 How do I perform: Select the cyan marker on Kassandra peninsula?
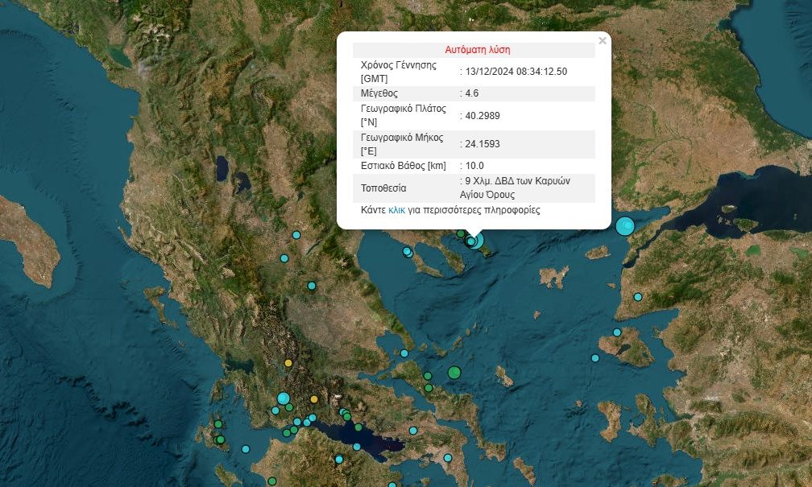pyautogui.click(x=408, y=252)
